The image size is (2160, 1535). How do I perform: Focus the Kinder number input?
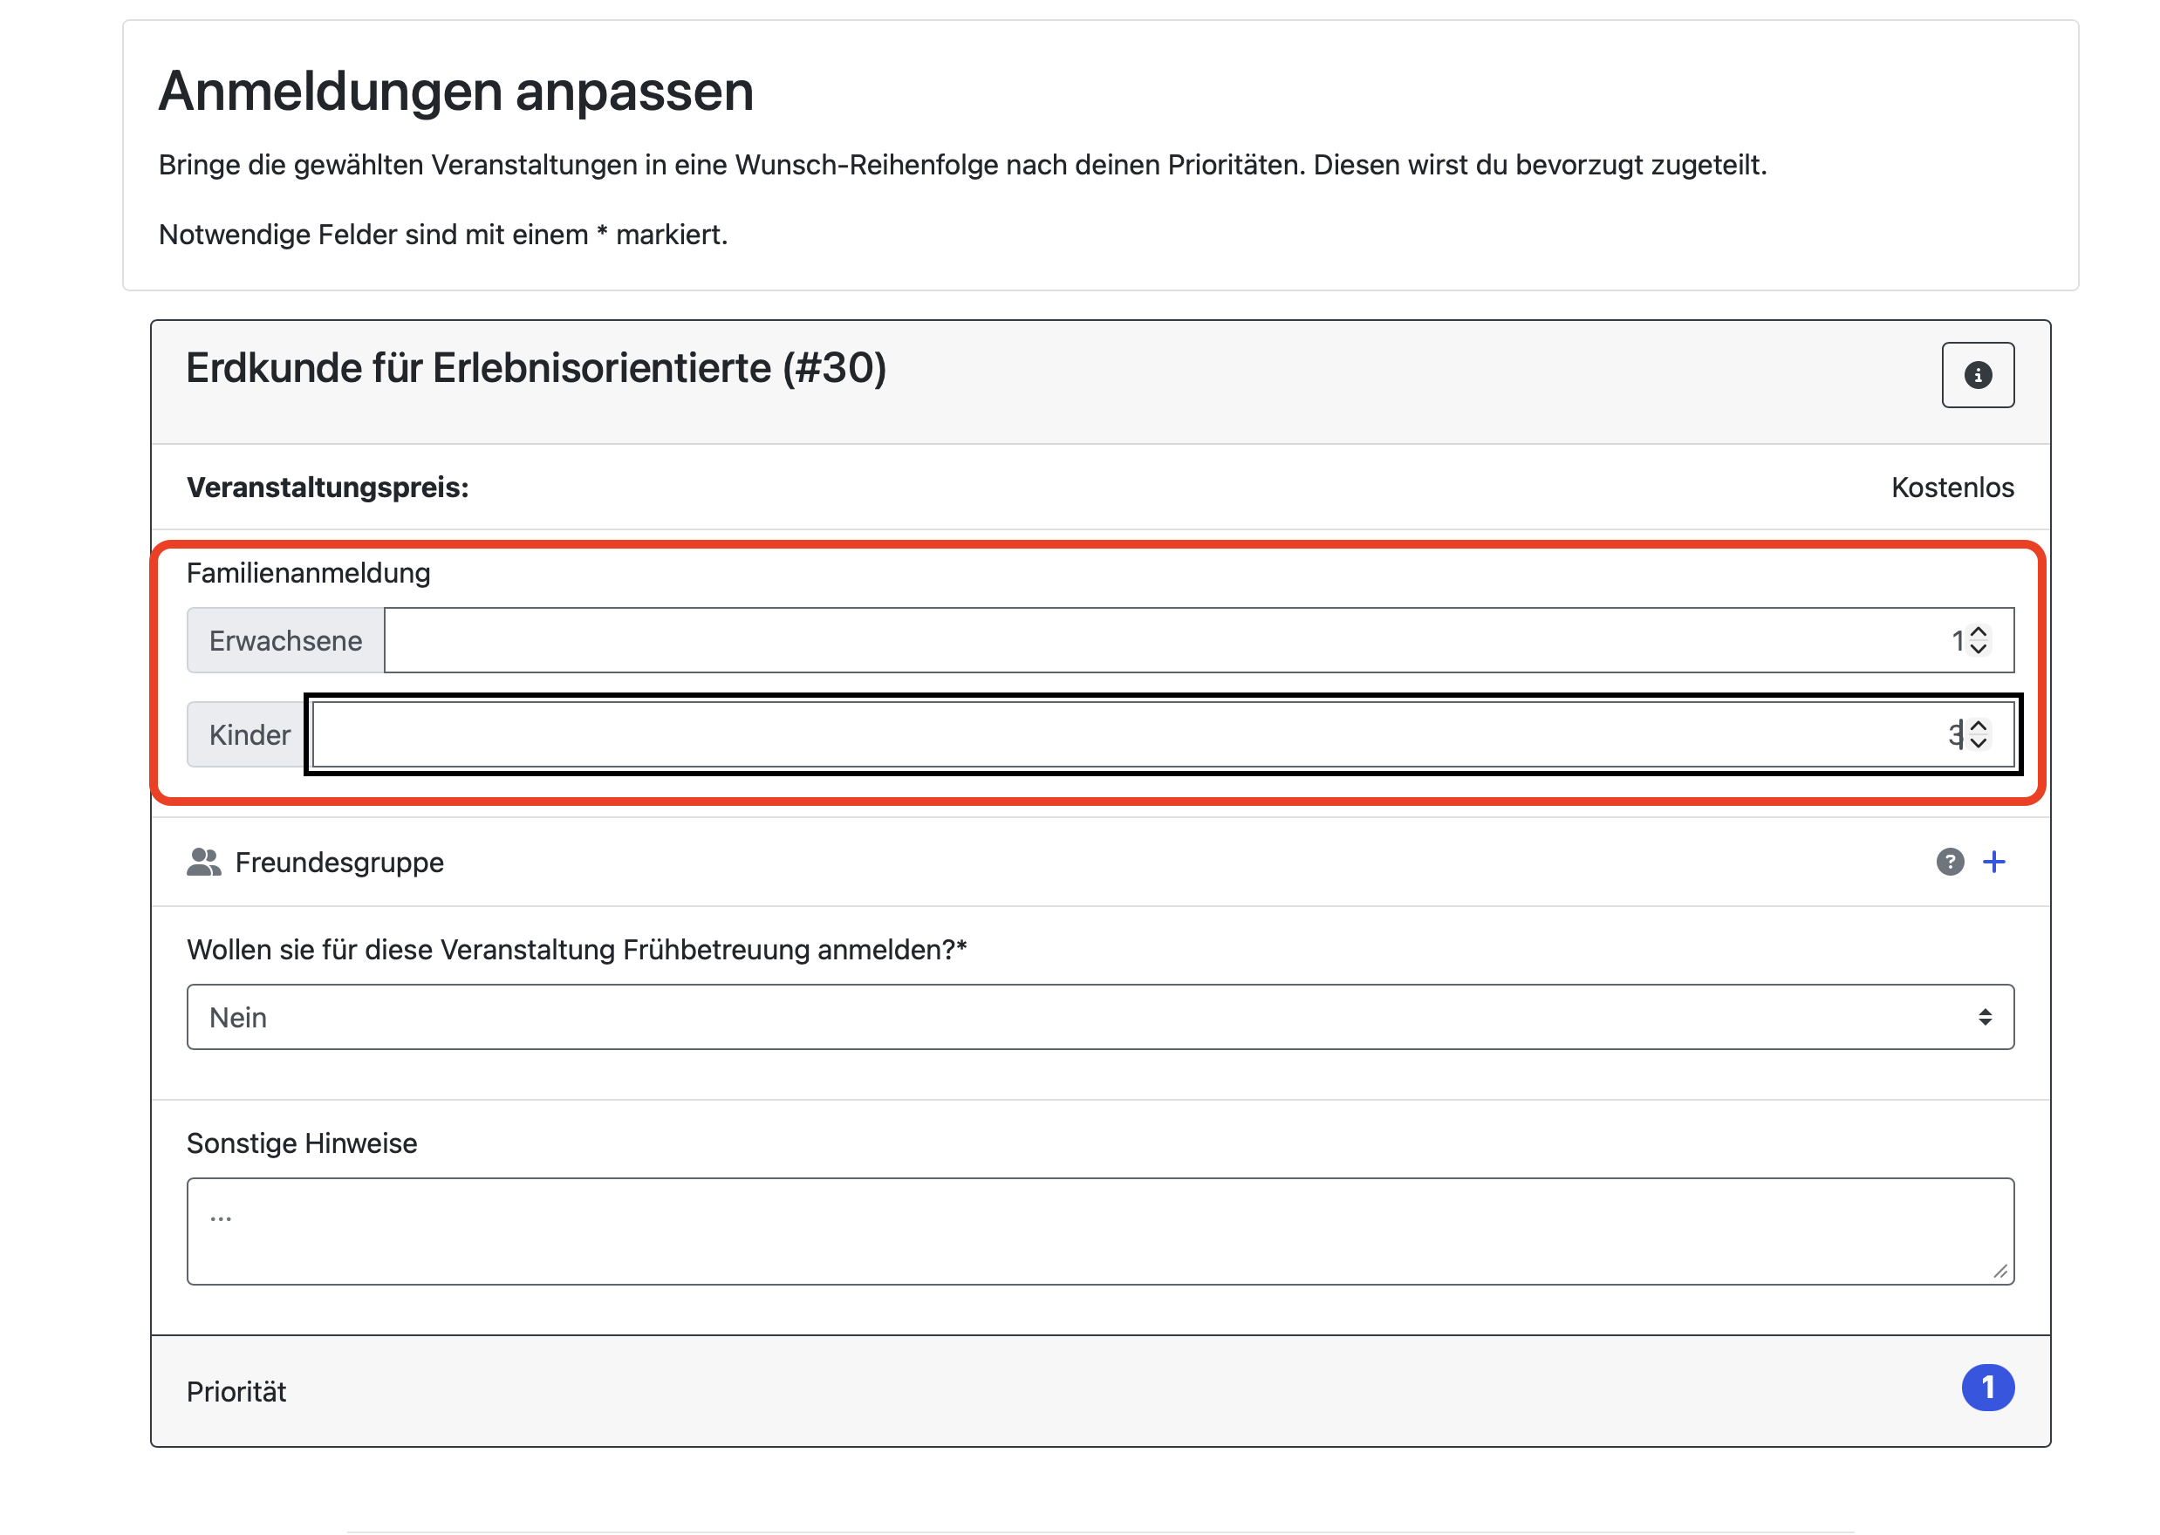[1134, 734]
